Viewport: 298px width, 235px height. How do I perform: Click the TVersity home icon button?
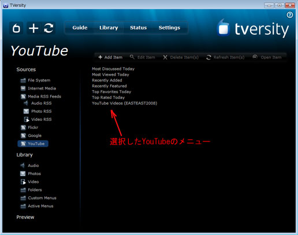pos(16,28)
